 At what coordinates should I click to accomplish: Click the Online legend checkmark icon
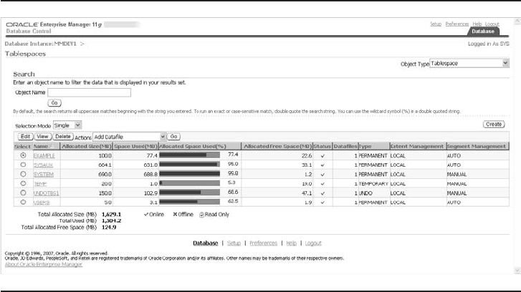coord(146,215)
